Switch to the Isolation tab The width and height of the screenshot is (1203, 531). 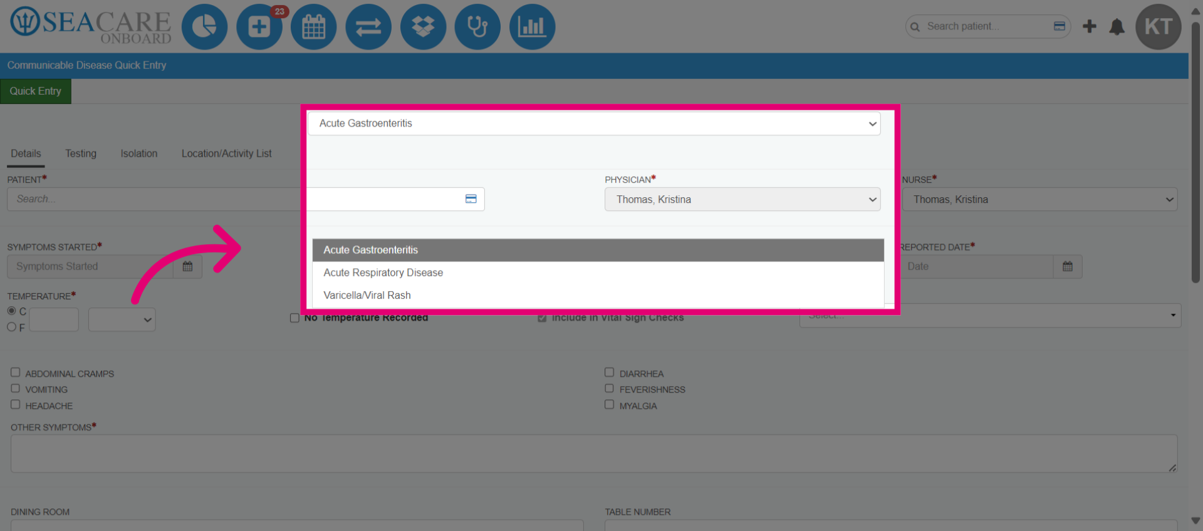tap(139, 153)
